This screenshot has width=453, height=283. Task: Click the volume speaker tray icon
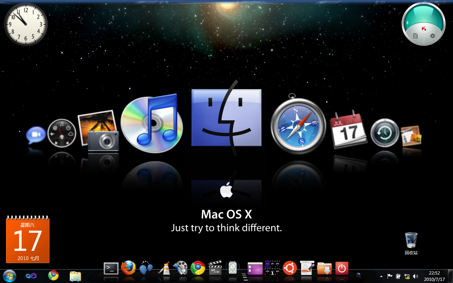(x=415, y=276)
